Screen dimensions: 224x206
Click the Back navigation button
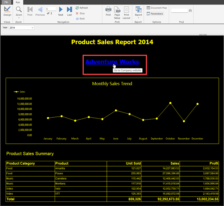click(x=80, y=19)
